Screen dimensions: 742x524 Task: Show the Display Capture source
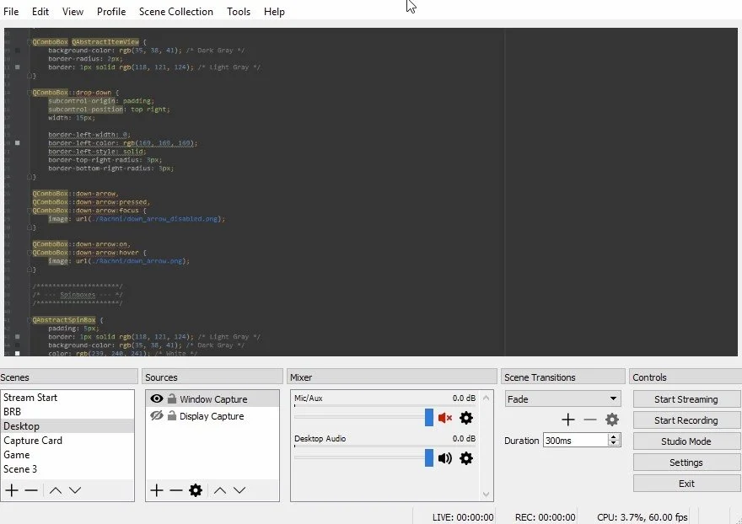[156, 416]
